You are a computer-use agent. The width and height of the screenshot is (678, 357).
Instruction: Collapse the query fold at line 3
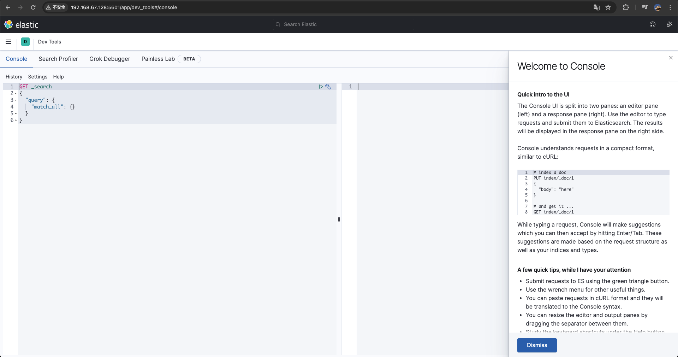click(16, 100)
